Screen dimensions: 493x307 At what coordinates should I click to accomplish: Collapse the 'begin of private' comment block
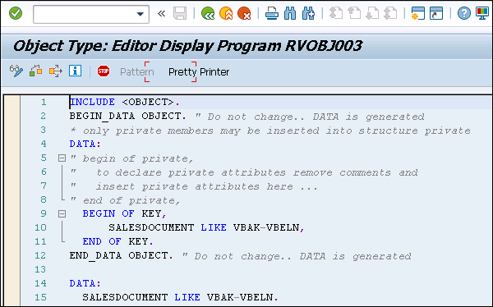(x=62, y=158)
